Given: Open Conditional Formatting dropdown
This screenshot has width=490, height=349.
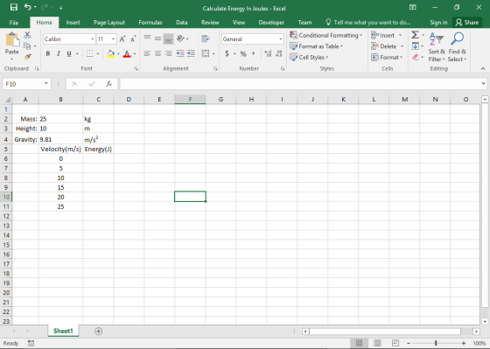Looking at the screenshot, I should 325,35.
